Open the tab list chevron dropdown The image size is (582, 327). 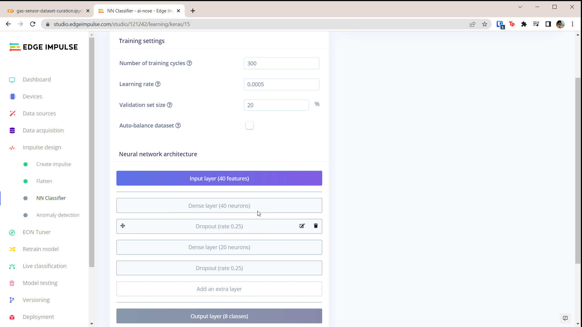click(x=520, y=7)
